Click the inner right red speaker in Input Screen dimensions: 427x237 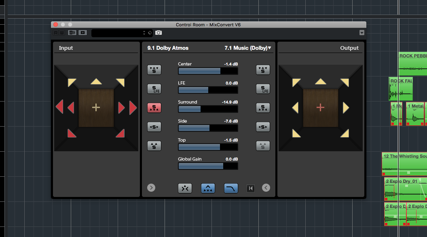point(121,108)
